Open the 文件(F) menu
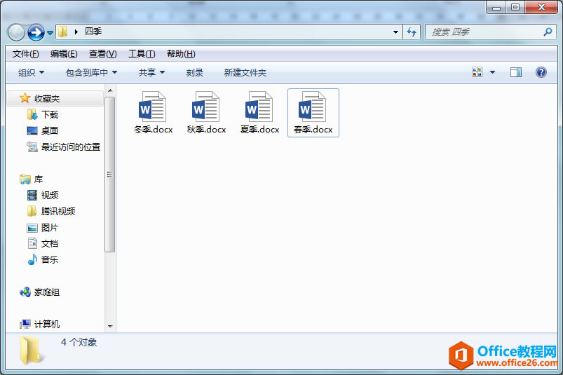 click(25, 54)
